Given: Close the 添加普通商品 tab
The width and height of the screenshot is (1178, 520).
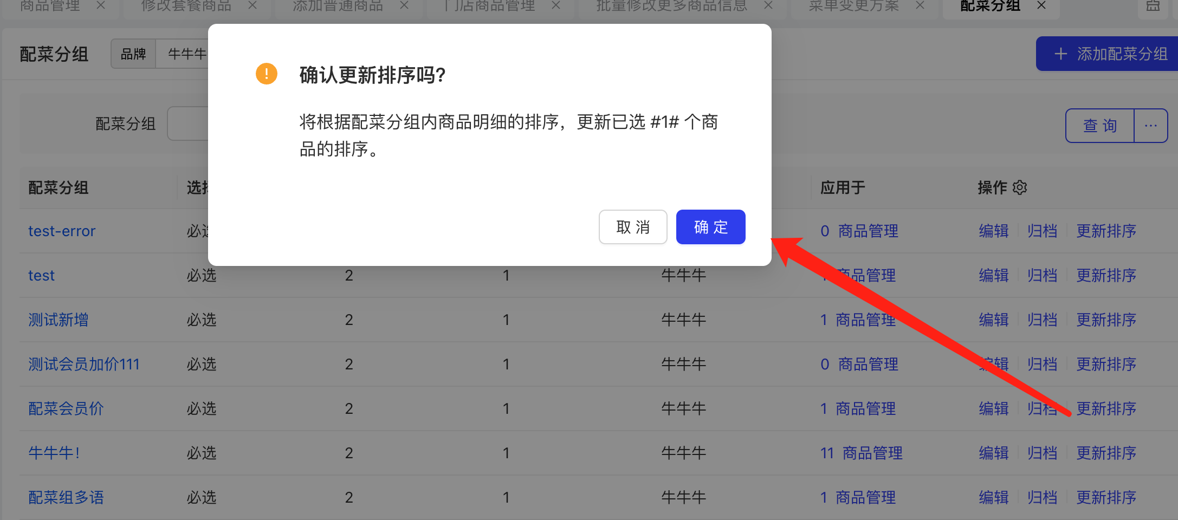Looking at the screenshot, I should tap(404, 5).
